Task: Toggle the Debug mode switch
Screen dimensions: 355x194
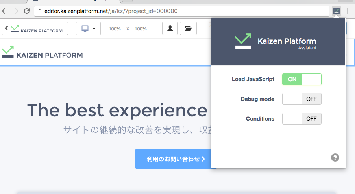Action: [x=301, y=99]
